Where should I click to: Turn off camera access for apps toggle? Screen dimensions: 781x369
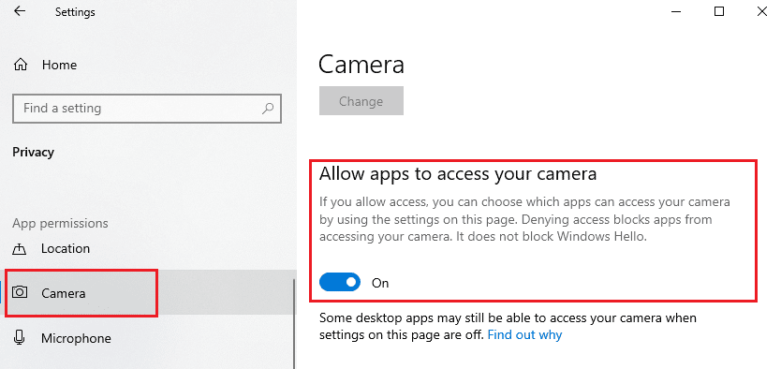[x=340, y=282]
